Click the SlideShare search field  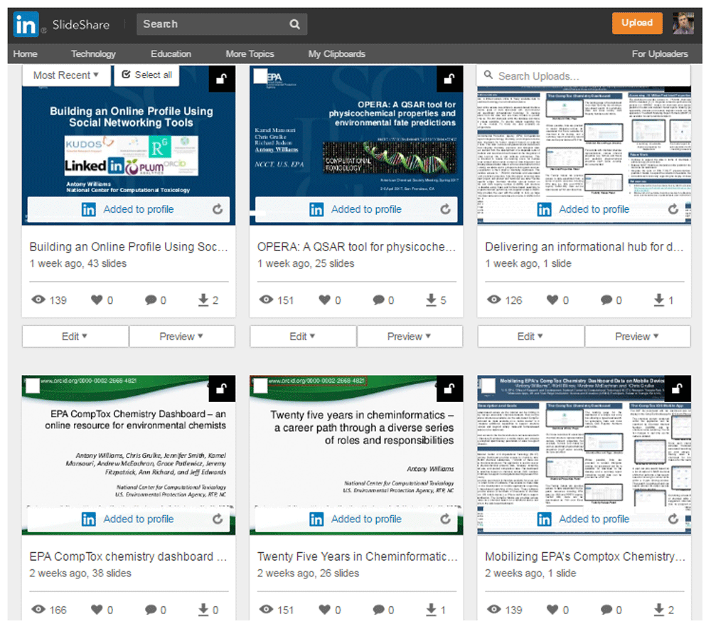(222, 24)
